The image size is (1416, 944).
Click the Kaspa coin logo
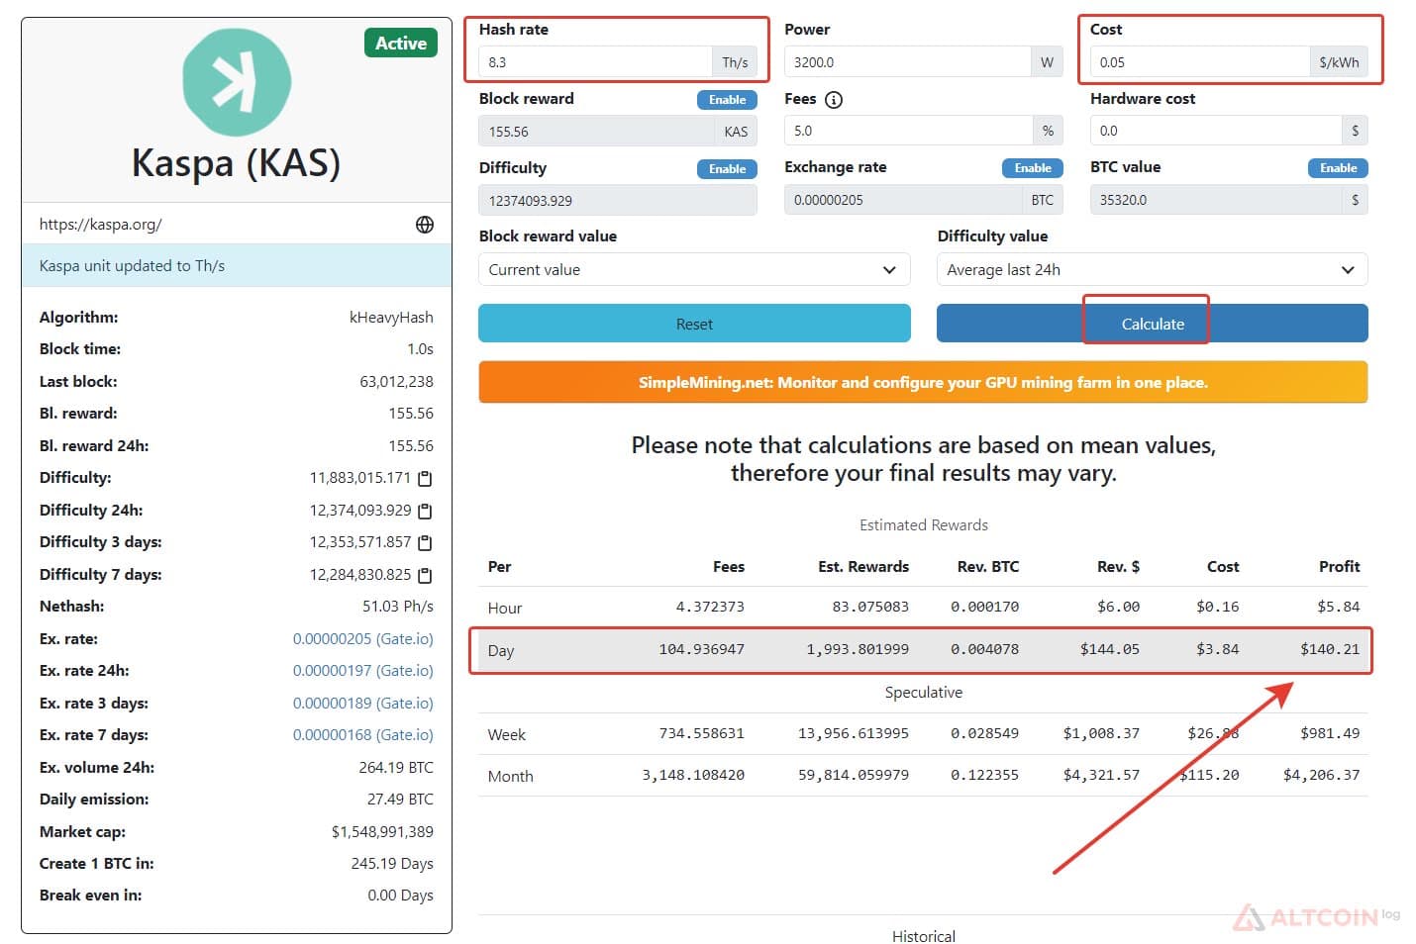237,83
